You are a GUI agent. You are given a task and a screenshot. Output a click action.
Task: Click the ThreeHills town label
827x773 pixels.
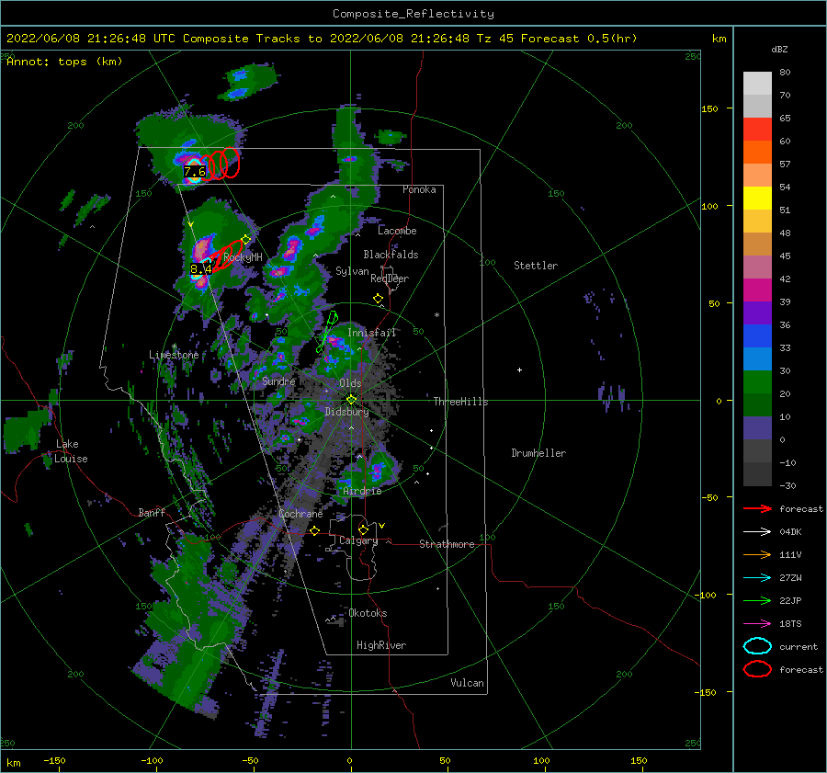coord(460,402)
